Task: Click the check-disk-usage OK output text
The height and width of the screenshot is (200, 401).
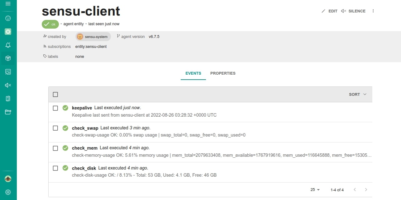Action: point(144,175)
